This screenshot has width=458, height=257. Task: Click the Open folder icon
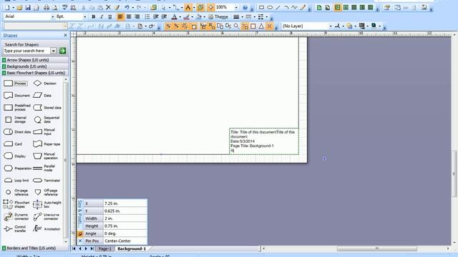coord(19,8)
